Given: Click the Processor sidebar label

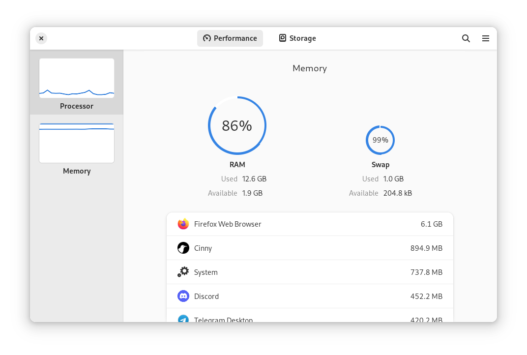Looking at the screenshot, I should click(77, 106).
